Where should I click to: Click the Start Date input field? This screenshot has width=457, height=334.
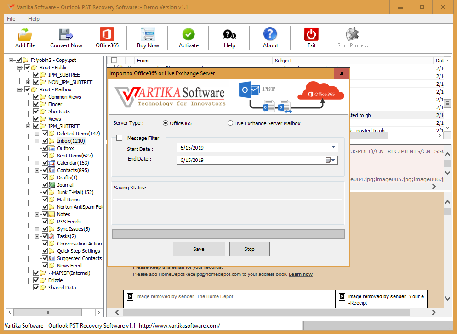point(257,148)
